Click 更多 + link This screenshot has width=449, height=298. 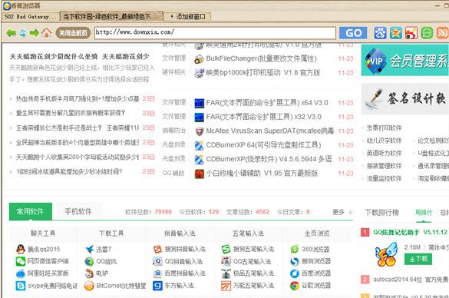(342, 212)
